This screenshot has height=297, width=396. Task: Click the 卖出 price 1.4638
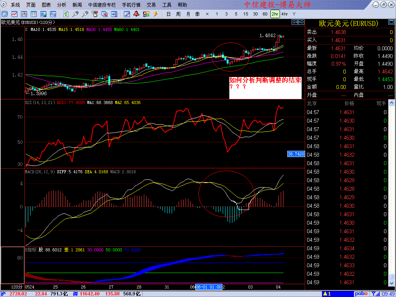(338, 32)
